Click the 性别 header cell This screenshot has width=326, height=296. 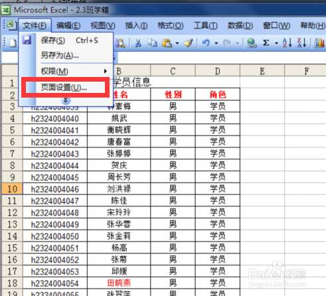173,95
